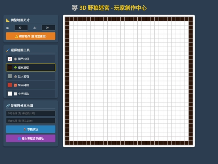This screenshot has width=218, height=164.
Task: Start local test play with 本機試玩
Action: click(31, 129)
